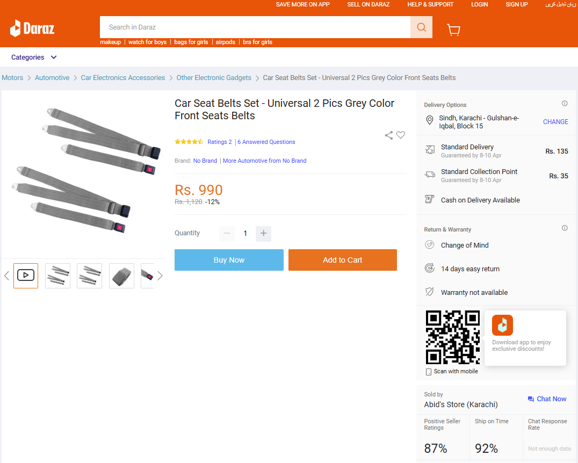Play the product video thumbnail

(26, 276)
